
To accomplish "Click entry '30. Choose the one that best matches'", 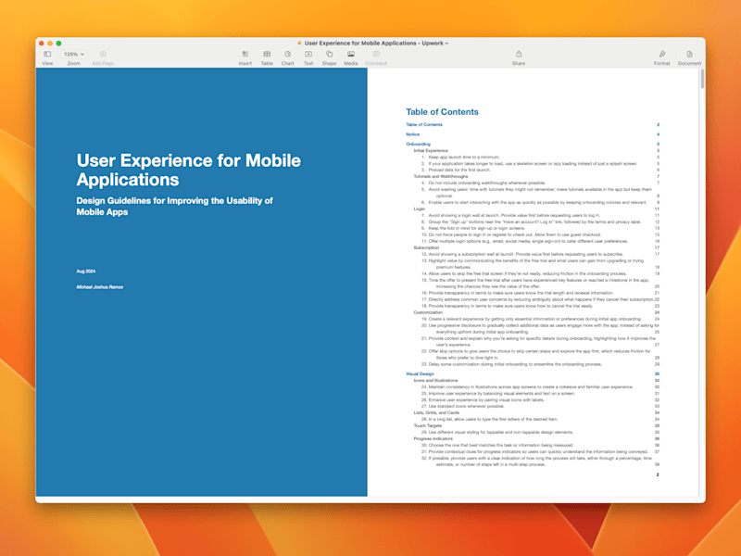I will coord(497,446).
